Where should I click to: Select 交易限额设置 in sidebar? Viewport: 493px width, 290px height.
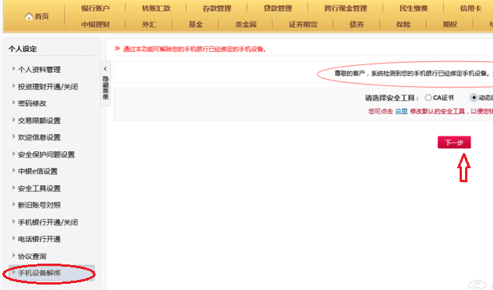[39, 120]
